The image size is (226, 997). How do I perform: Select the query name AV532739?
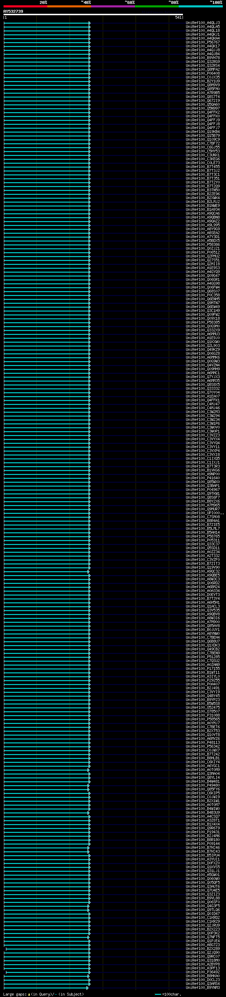[x=13, y=11]
